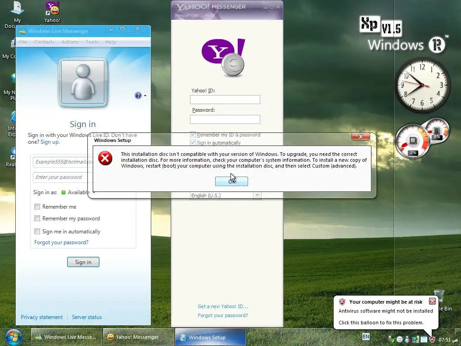Follow the Sign up link

pos(50,142)
